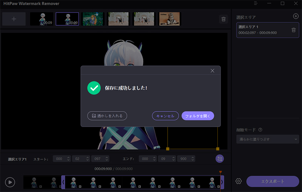302x192 pixels.
Task: Open the 削除モード help icon
Action: click(x=260, y=130)
